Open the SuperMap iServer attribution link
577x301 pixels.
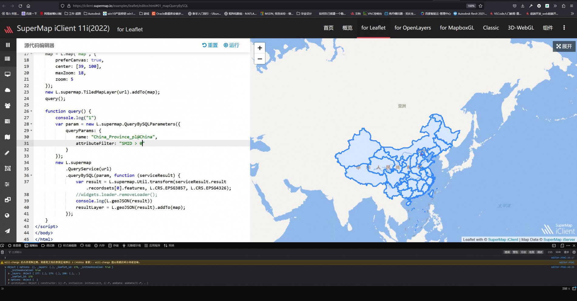click(x=559, y=239)
